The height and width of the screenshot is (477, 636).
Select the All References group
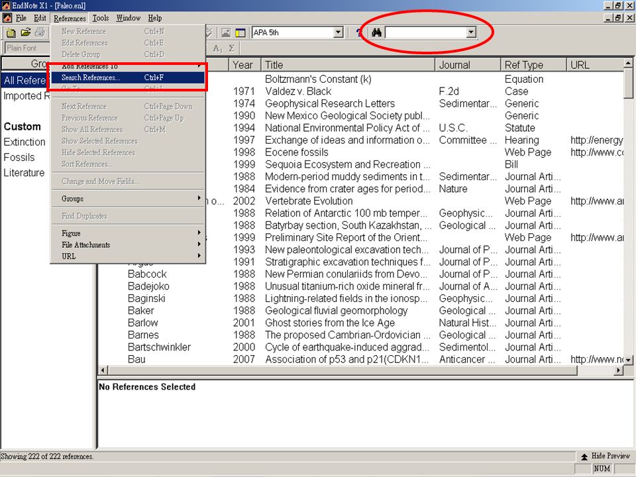point(25,80)
